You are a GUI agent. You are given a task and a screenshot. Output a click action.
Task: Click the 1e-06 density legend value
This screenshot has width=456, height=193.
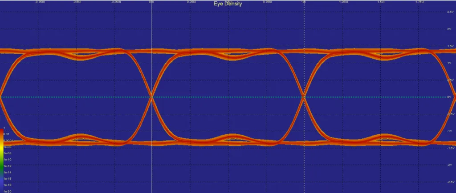(7, 147)
